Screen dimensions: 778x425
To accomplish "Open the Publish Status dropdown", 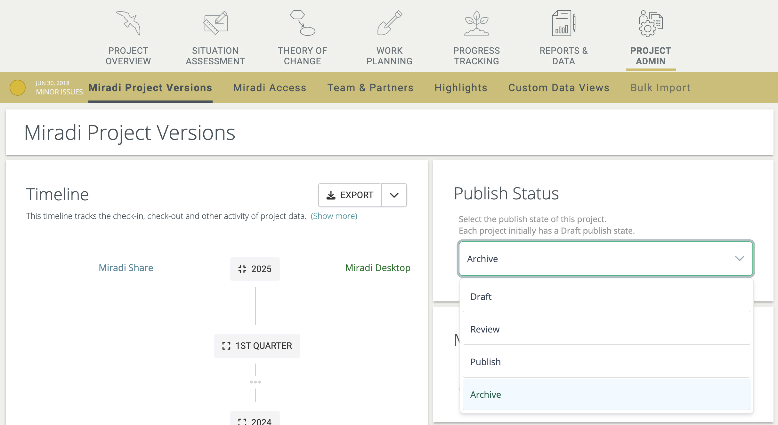I will [x=605, y=259].
